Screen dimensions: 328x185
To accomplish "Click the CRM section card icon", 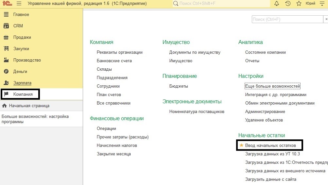I will pyautogui.click(x=6, y=26).
